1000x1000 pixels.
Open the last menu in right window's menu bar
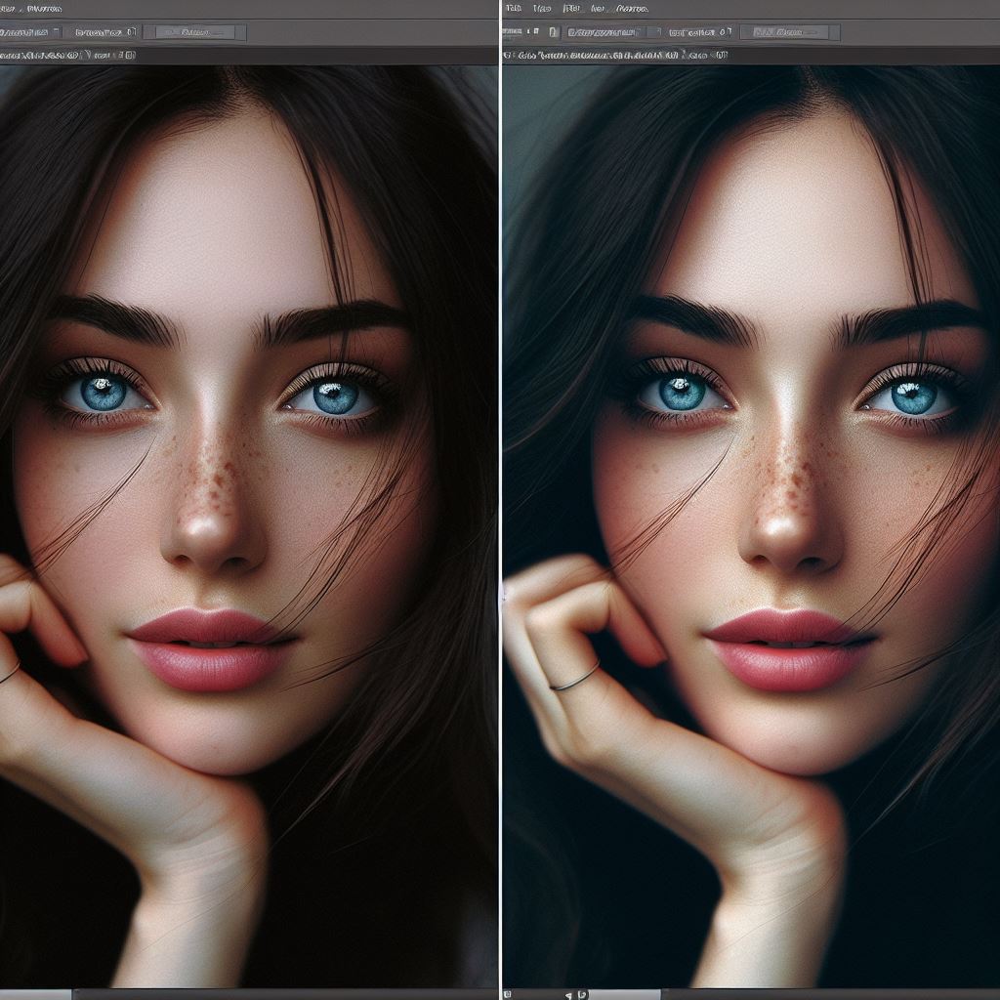(633, 8)
